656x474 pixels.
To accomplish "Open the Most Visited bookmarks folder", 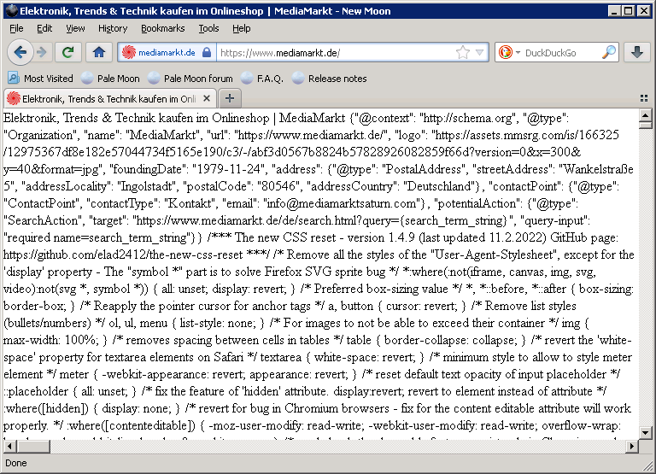I will tap(40, 79).
